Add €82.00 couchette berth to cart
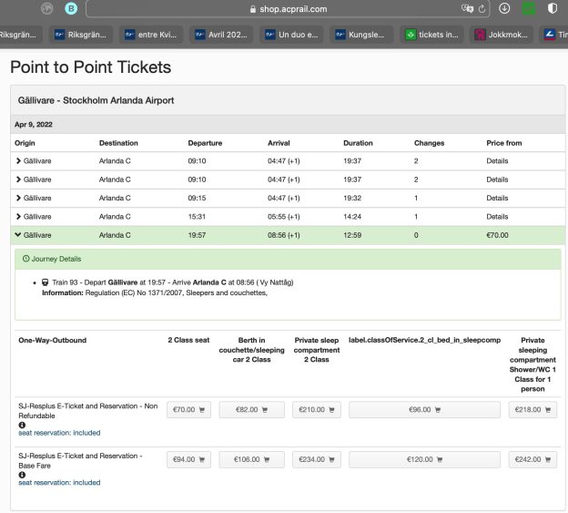Image resolution: width=568 pixels, height=513 pixels. (x=252, y=410)
